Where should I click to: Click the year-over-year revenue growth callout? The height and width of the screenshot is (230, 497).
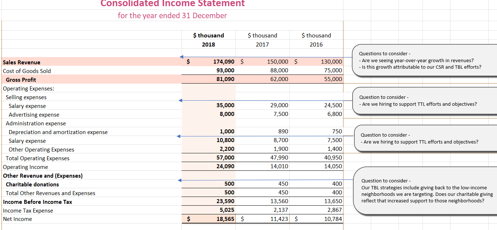(x=422, y=60)
